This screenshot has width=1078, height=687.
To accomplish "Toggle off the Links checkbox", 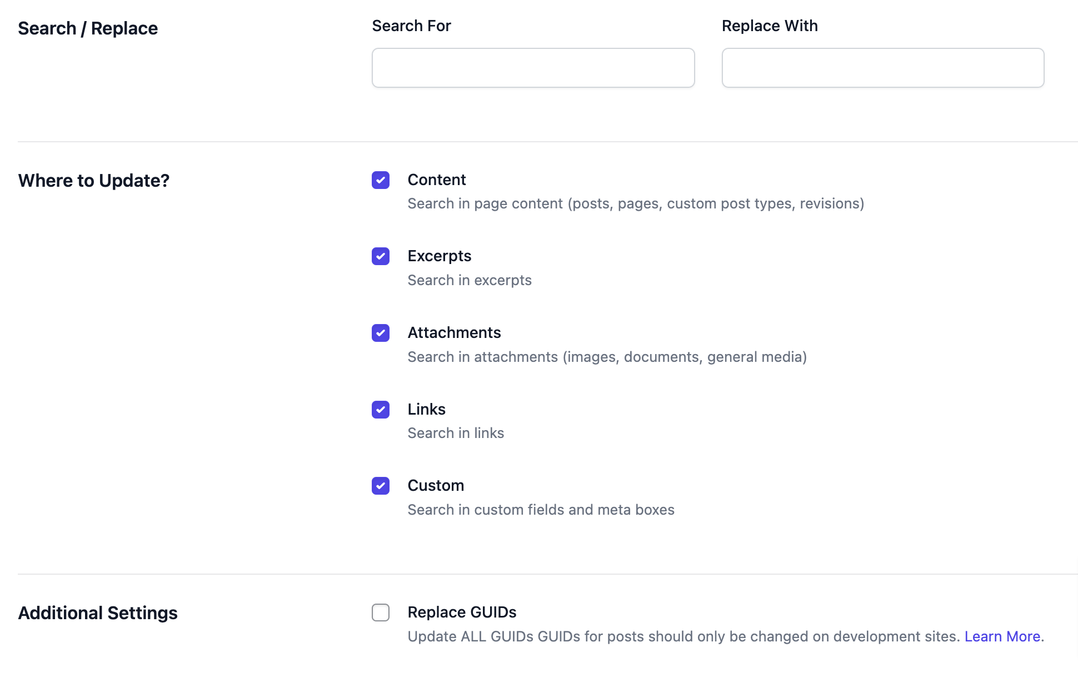I will [x=381, y=410].
